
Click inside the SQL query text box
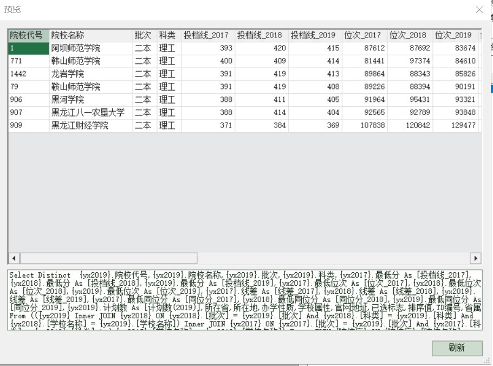pos(245,300)
